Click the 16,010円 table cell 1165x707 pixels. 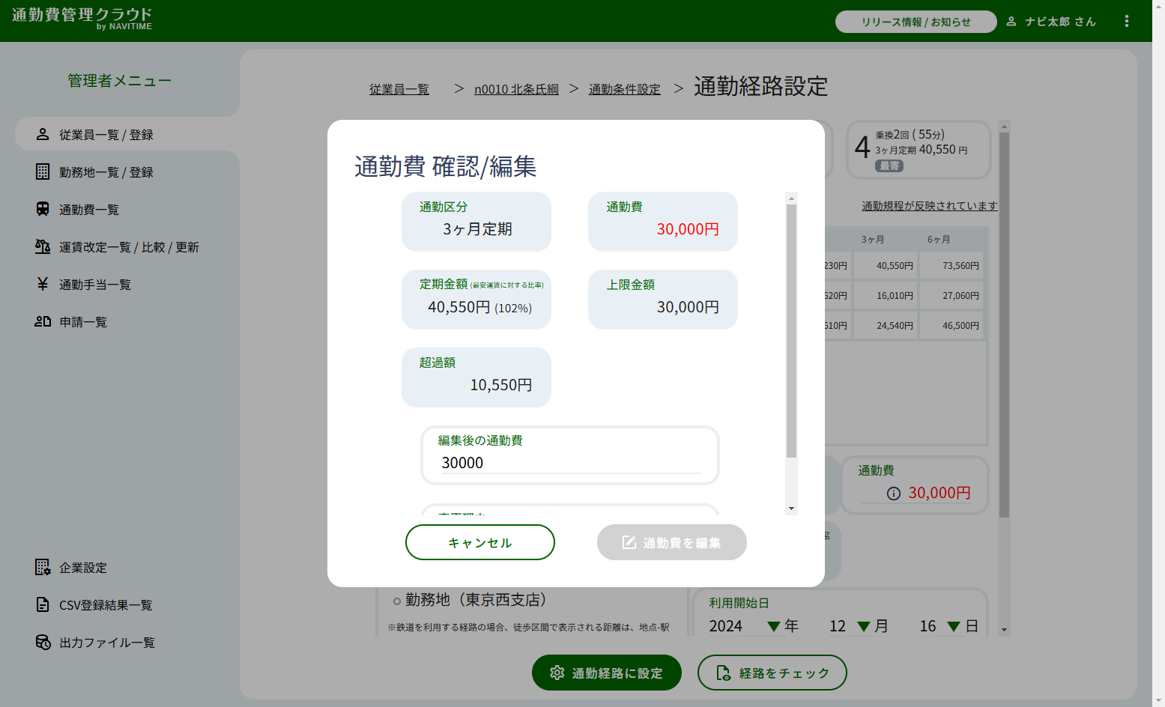(x=886, y=296)
